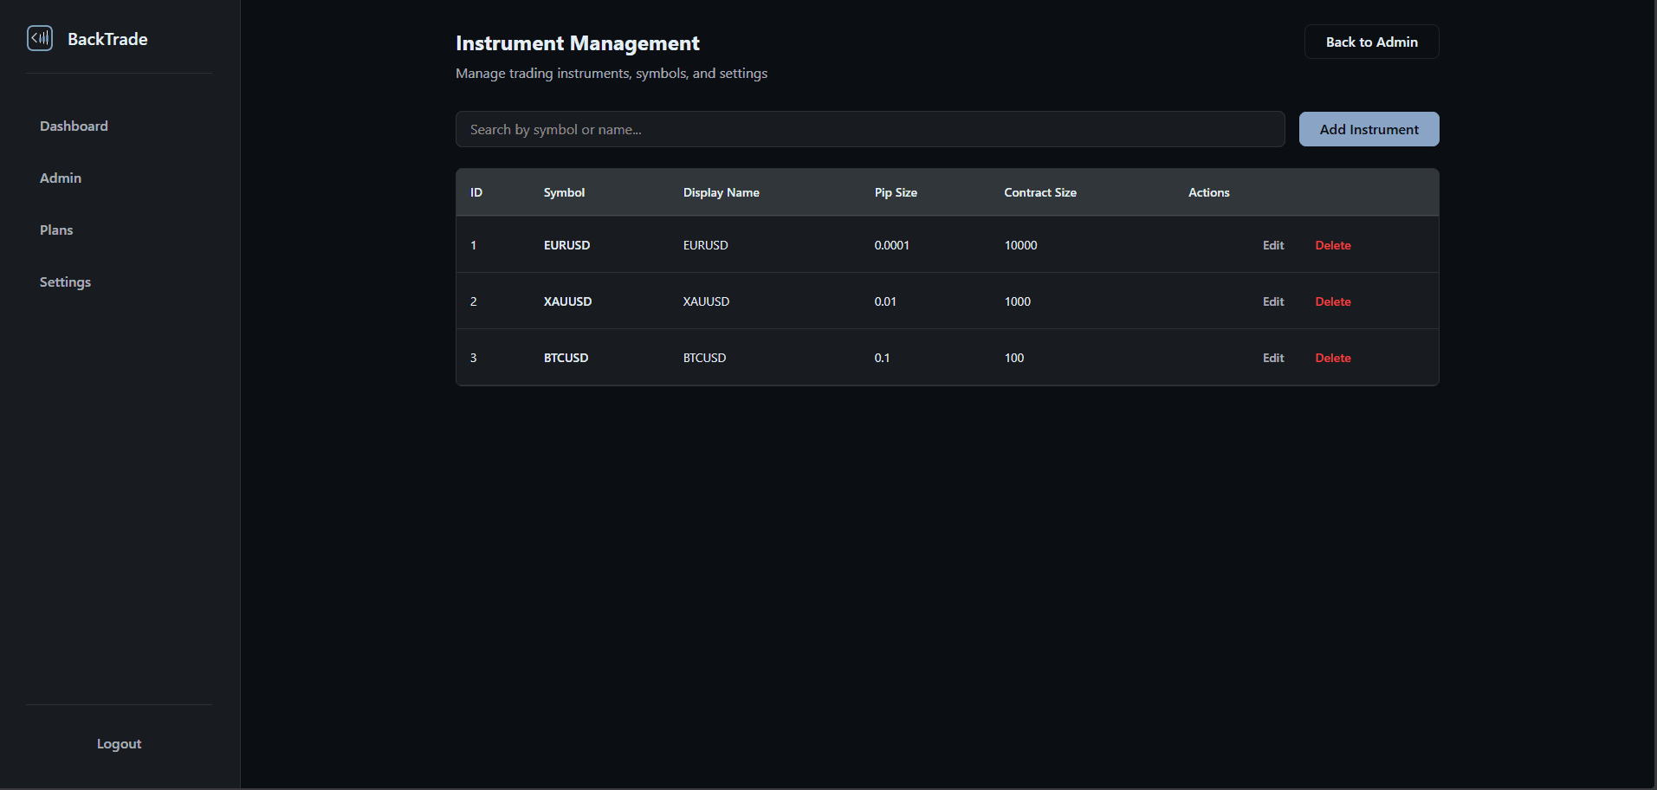
Task: Click the Pip Size column header
Action: (895, 192)
